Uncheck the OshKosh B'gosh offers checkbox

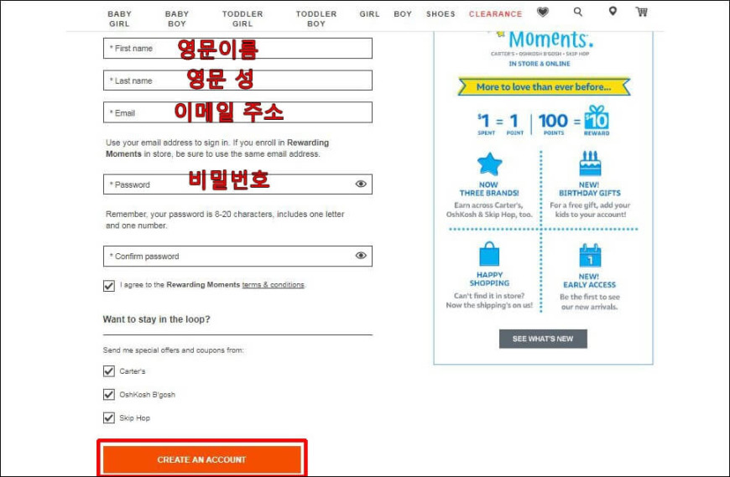pyautogui.click(x=109, y=394)
